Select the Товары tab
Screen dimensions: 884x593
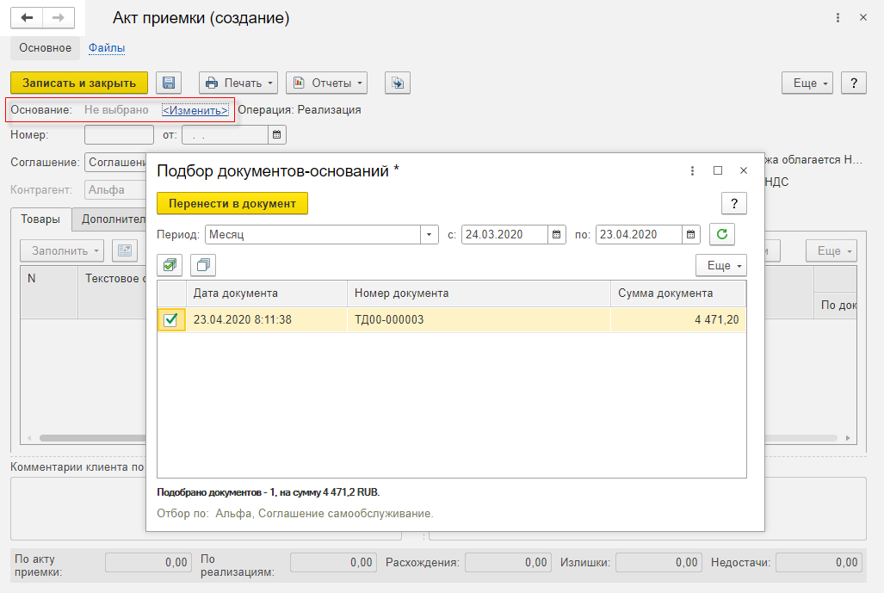tap(40, 219)
